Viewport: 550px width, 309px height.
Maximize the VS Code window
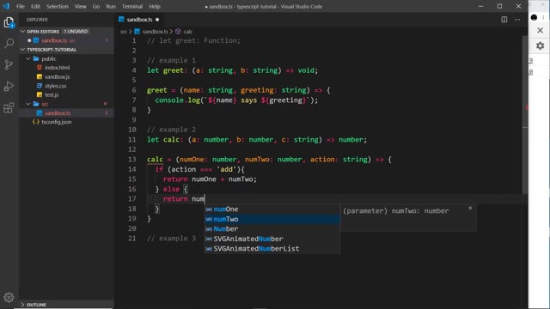pyautogui.click(x=499, y=6)
